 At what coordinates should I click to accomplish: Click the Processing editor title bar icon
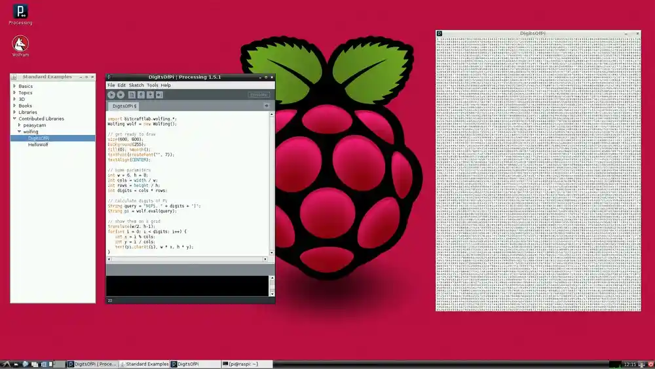109,77
